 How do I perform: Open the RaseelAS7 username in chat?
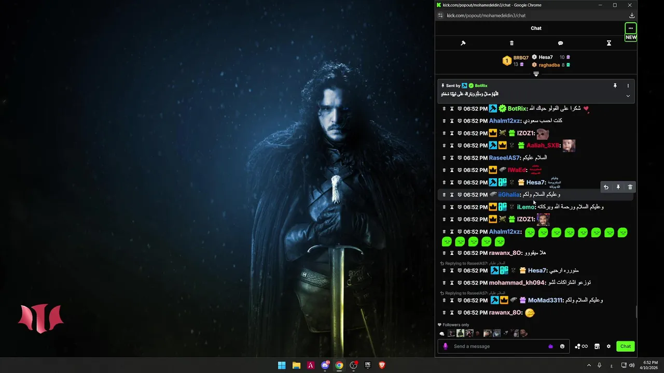(504, 158)
